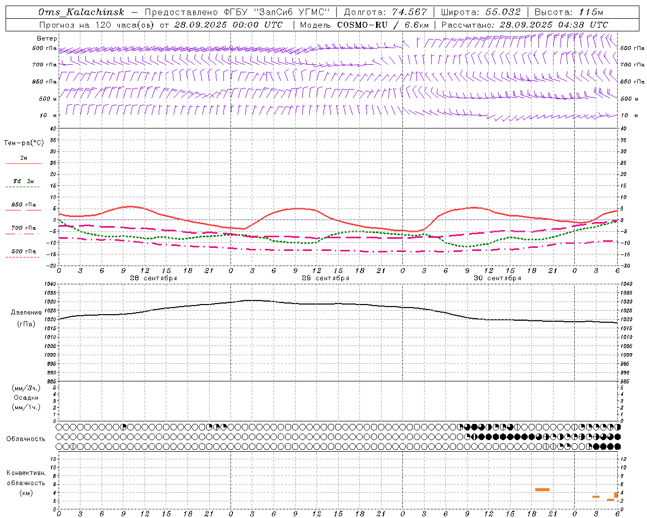
Task: Click the Давление pressure panel label
Action: pyautogui.click(x=26, y=313)
